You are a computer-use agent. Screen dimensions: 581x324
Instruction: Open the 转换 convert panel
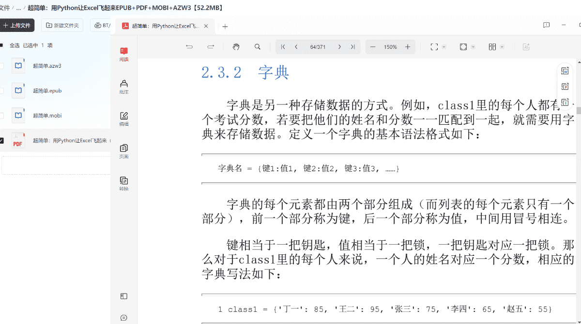point(124,183)
